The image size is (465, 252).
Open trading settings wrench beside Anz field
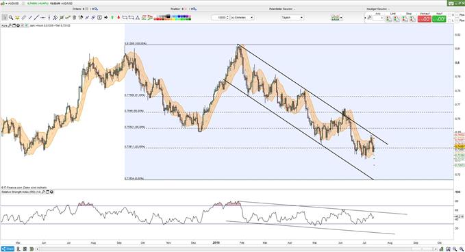[370, 18]
